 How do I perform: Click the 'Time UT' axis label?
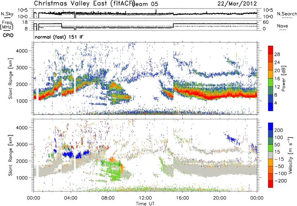[145, 203]
